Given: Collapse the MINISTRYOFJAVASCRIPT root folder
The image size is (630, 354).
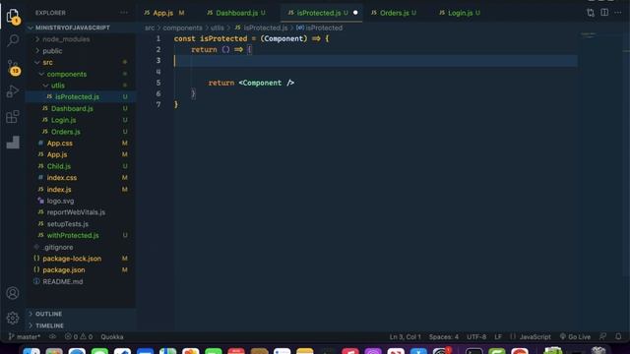Looking at the screenshot, I should 72,28.
